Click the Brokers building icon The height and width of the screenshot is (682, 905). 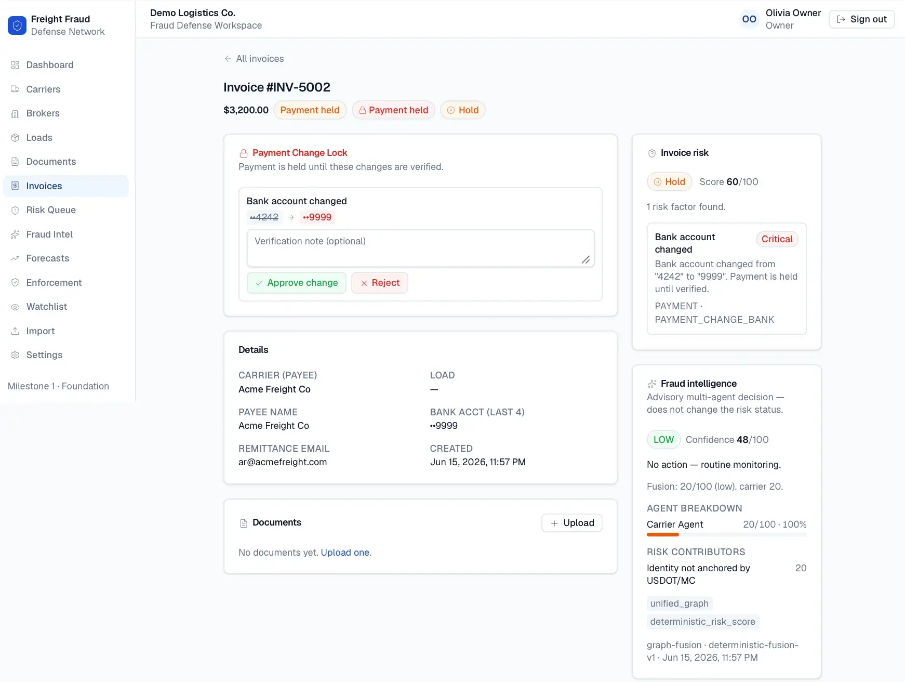click(x=15, y=113)
